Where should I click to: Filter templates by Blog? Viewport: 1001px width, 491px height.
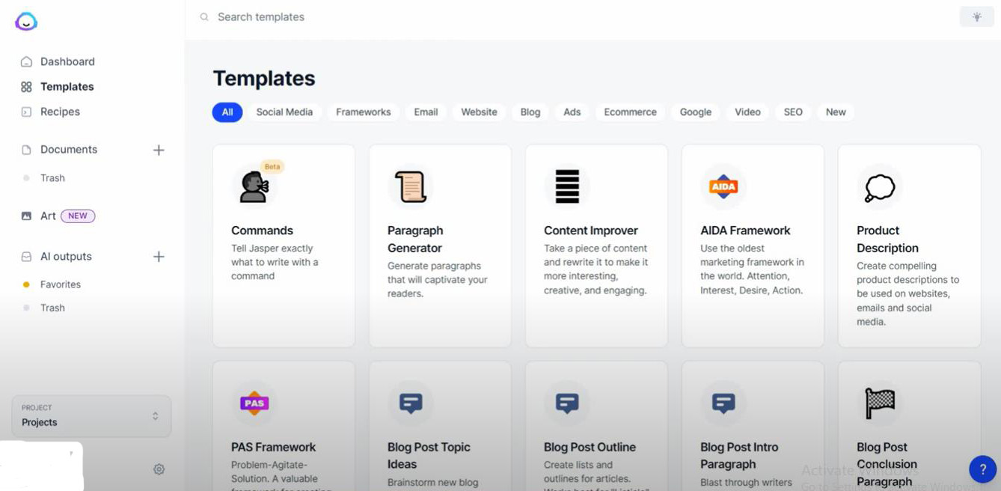[530, 112]
